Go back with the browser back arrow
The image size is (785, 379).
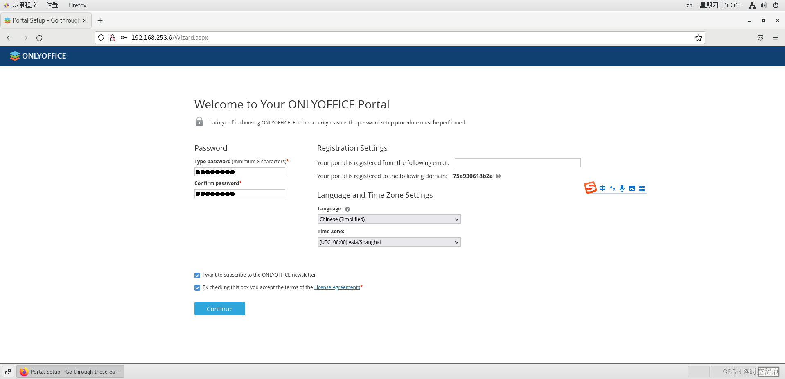[x=10, y=38]
